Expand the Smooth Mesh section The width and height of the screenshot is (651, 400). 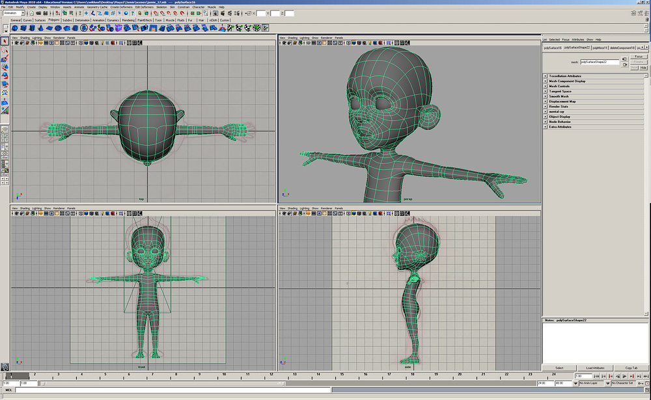click(x=558, y=96)
